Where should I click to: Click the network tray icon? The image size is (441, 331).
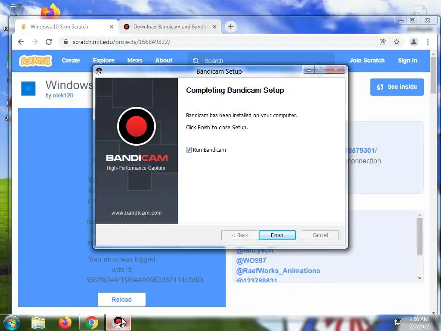click(398, 322)
